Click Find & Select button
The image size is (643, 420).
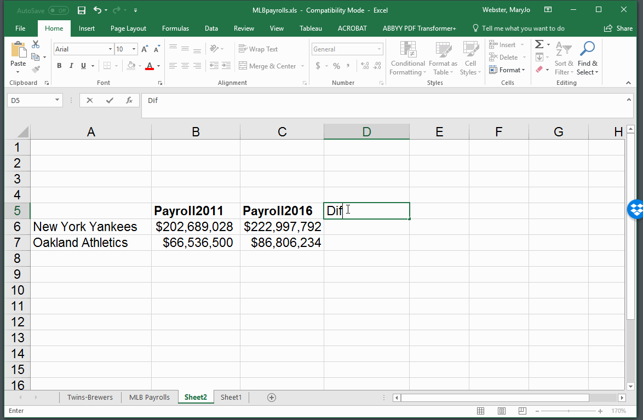(x=587, y=58)
